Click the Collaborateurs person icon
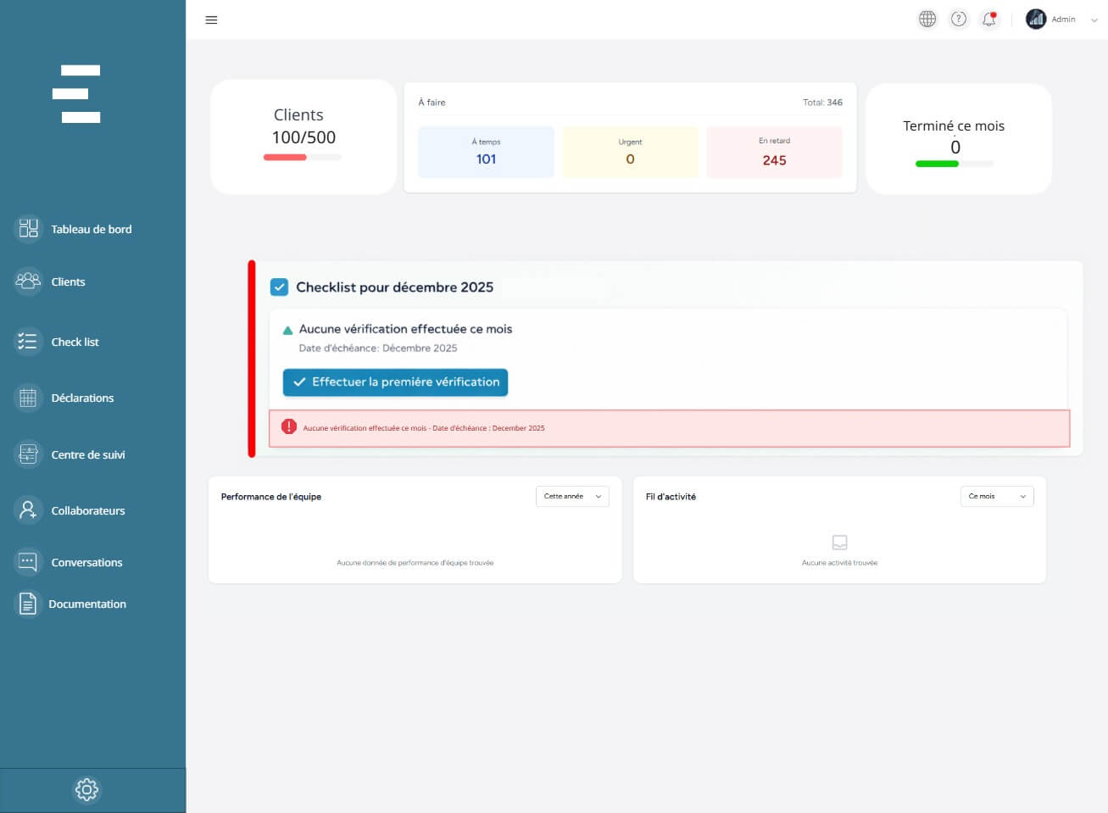Image resolution: width=1108 pixels, height=813 pixels. [x=28, y=510]
